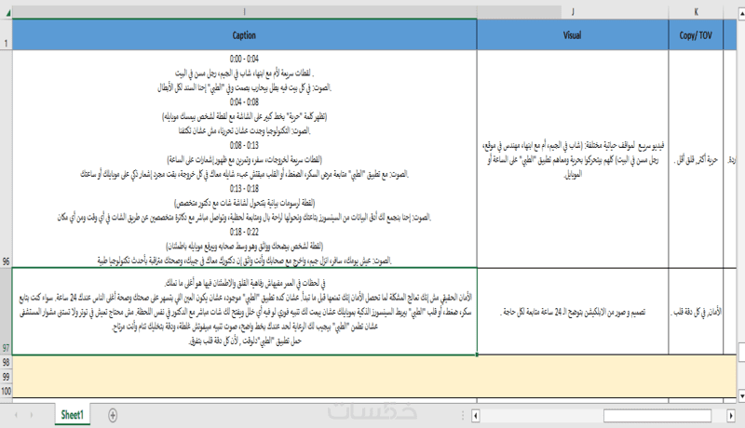This screenshot has height=428, width=745.
Task: Click the caption cell starting 0:00 - 0:04
Action: (244, 159)
